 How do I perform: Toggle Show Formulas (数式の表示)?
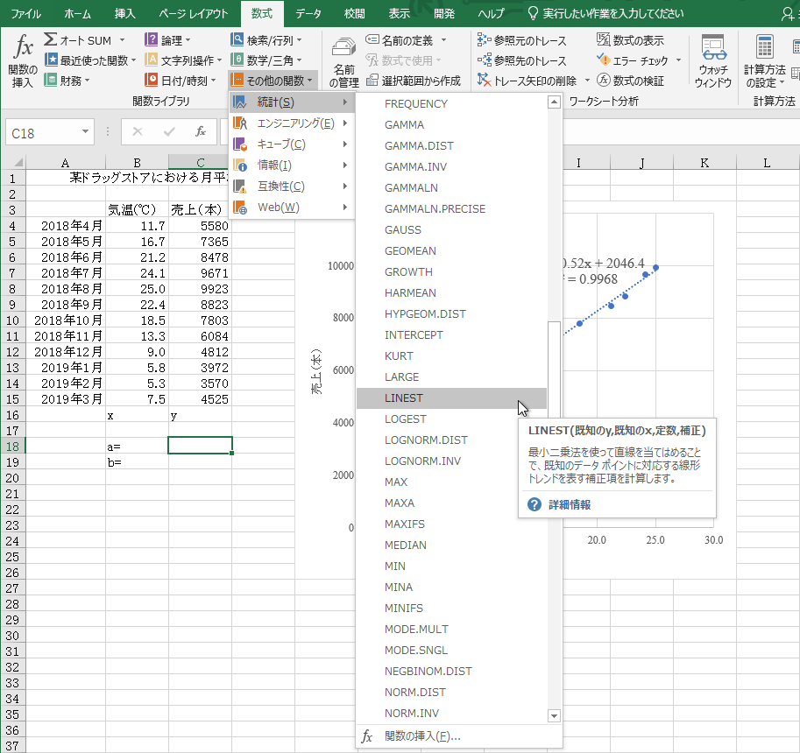630,39
